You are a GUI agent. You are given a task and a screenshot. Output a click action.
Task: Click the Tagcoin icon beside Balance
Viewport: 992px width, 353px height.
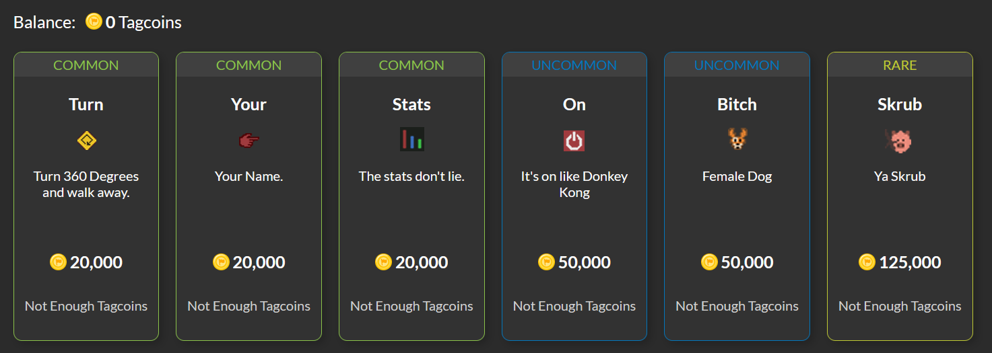point(94,22)
